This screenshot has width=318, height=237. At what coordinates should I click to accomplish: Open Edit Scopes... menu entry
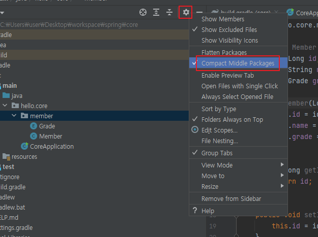238,130
